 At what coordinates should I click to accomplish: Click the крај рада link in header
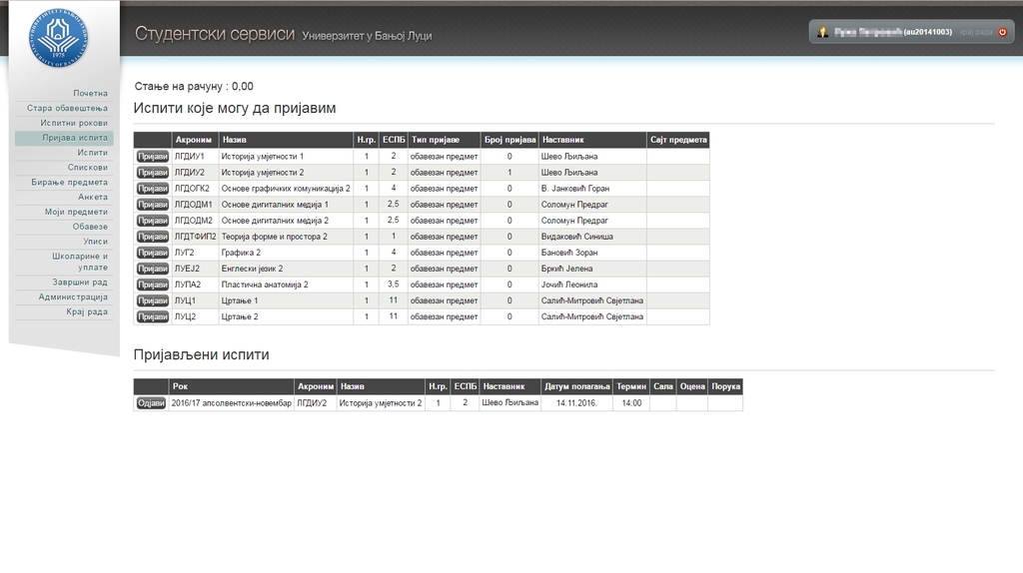tap(976, 32)
